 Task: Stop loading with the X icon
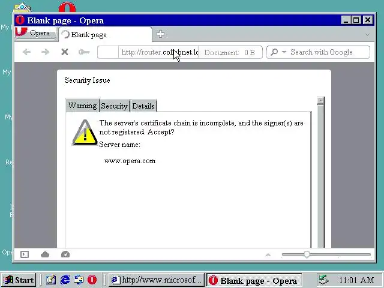(65, 52)
